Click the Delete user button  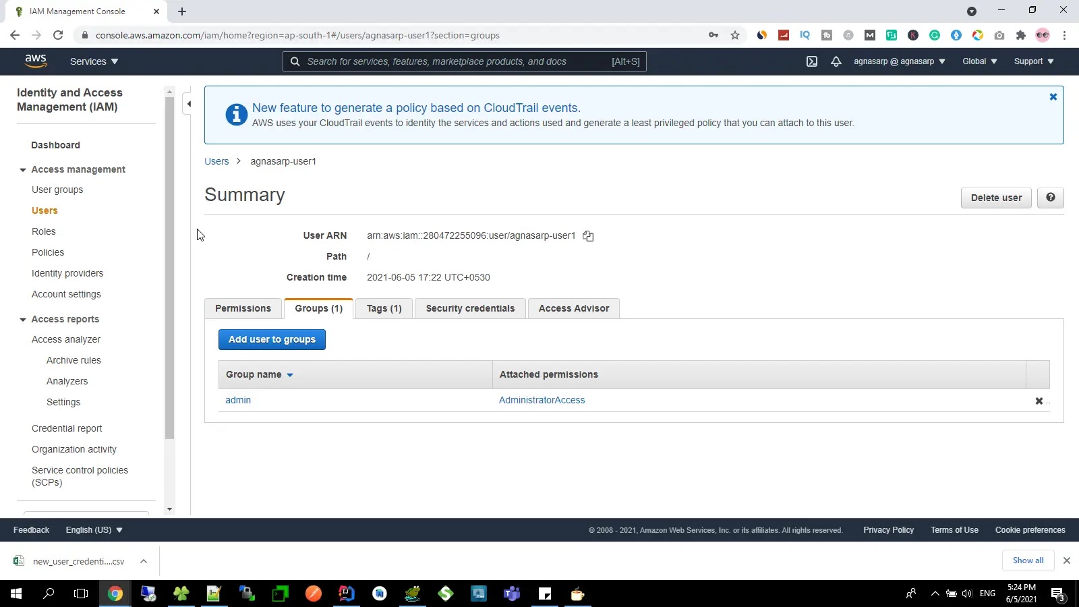coord(996,198)
